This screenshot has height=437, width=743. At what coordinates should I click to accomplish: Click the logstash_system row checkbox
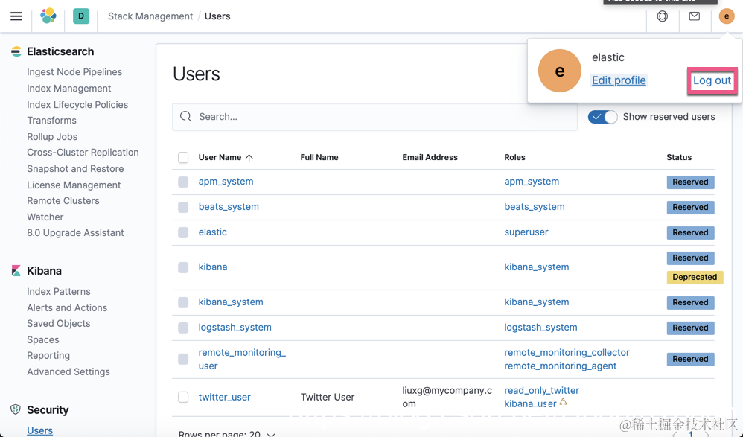point(183,328)
